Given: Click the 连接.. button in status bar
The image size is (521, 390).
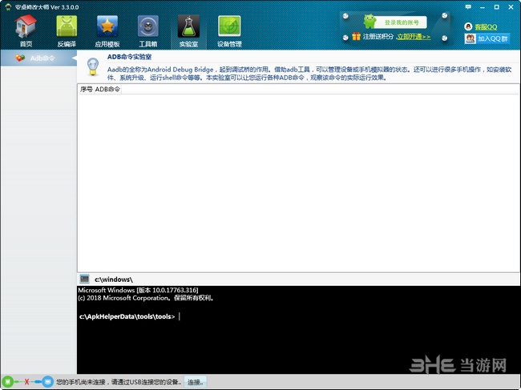Looking at the screenshot, I should click(195, 382).
